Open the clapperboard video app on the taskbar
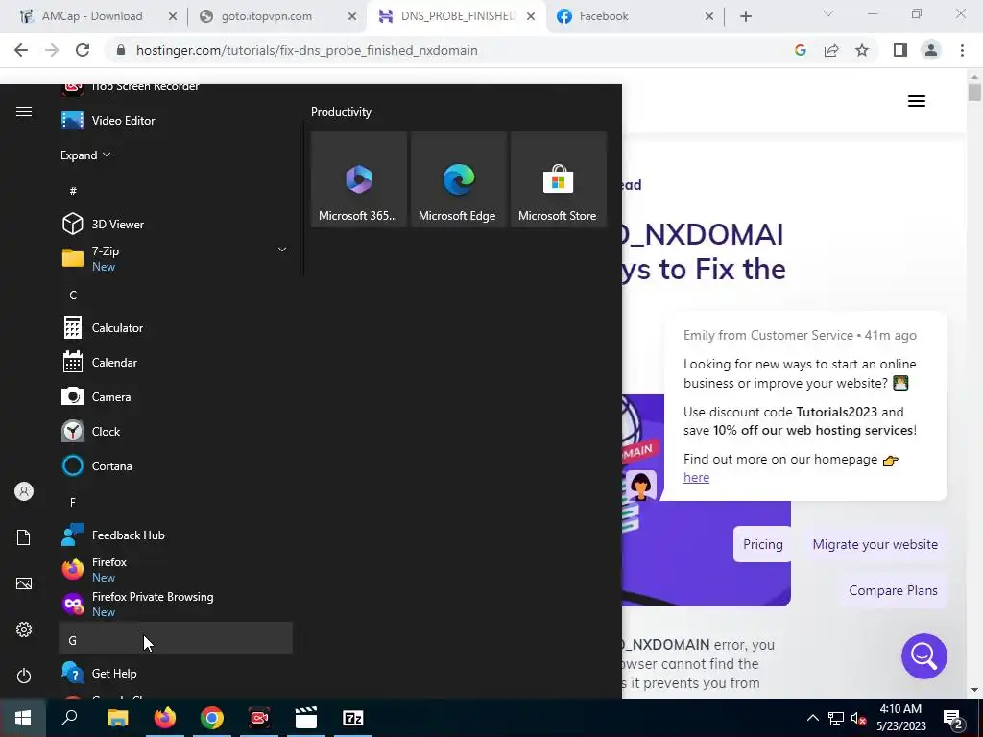This screenshot has width=983, height=737. tap(306, 718)
